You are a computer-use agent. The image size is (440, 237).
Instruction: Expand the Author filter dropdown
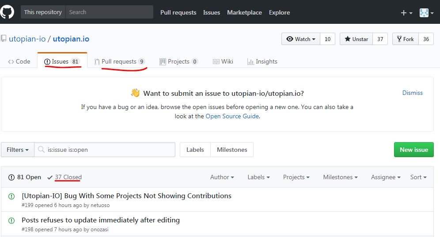point(222,177)
